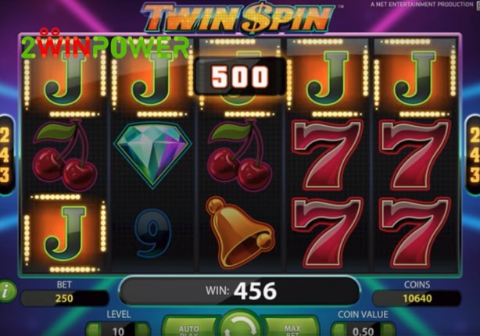
Task: Click the golden bell symbol
Action: [240, 233]
